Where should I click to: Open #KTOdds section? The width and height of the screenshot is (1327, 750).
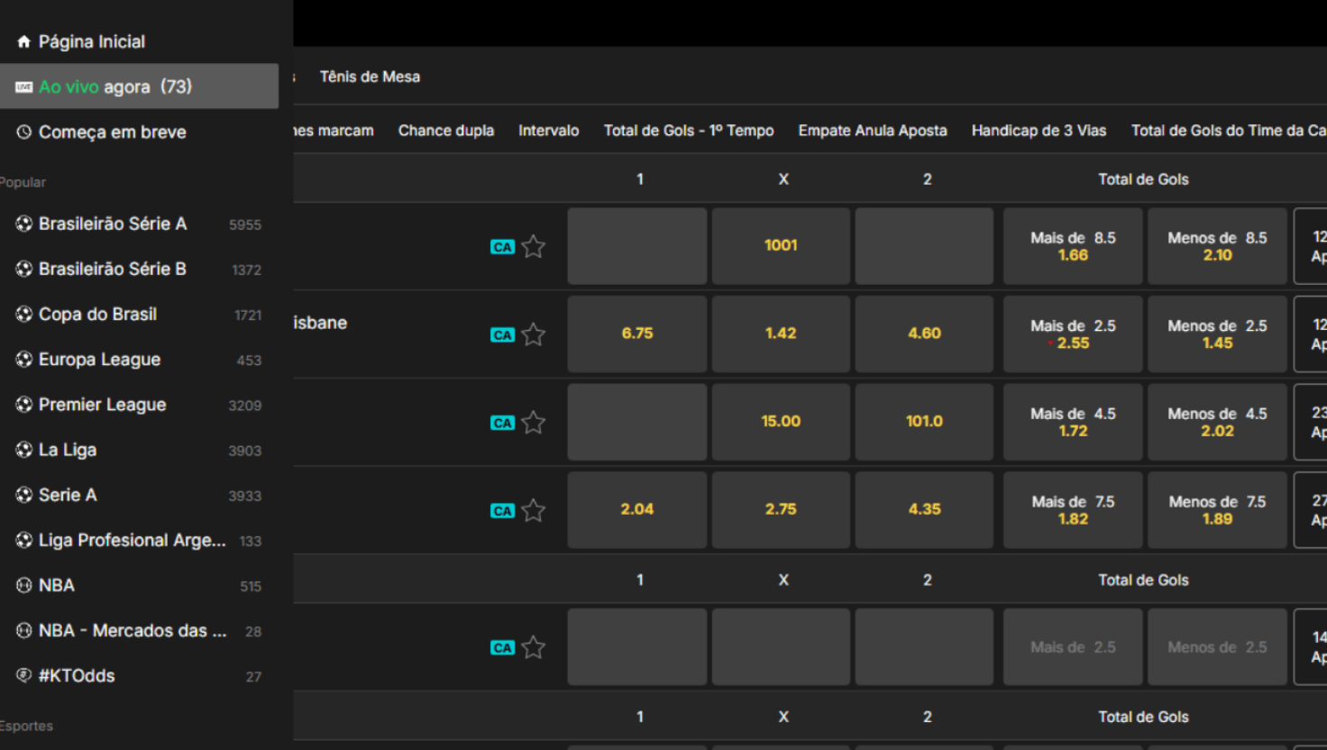click(139, 675)
